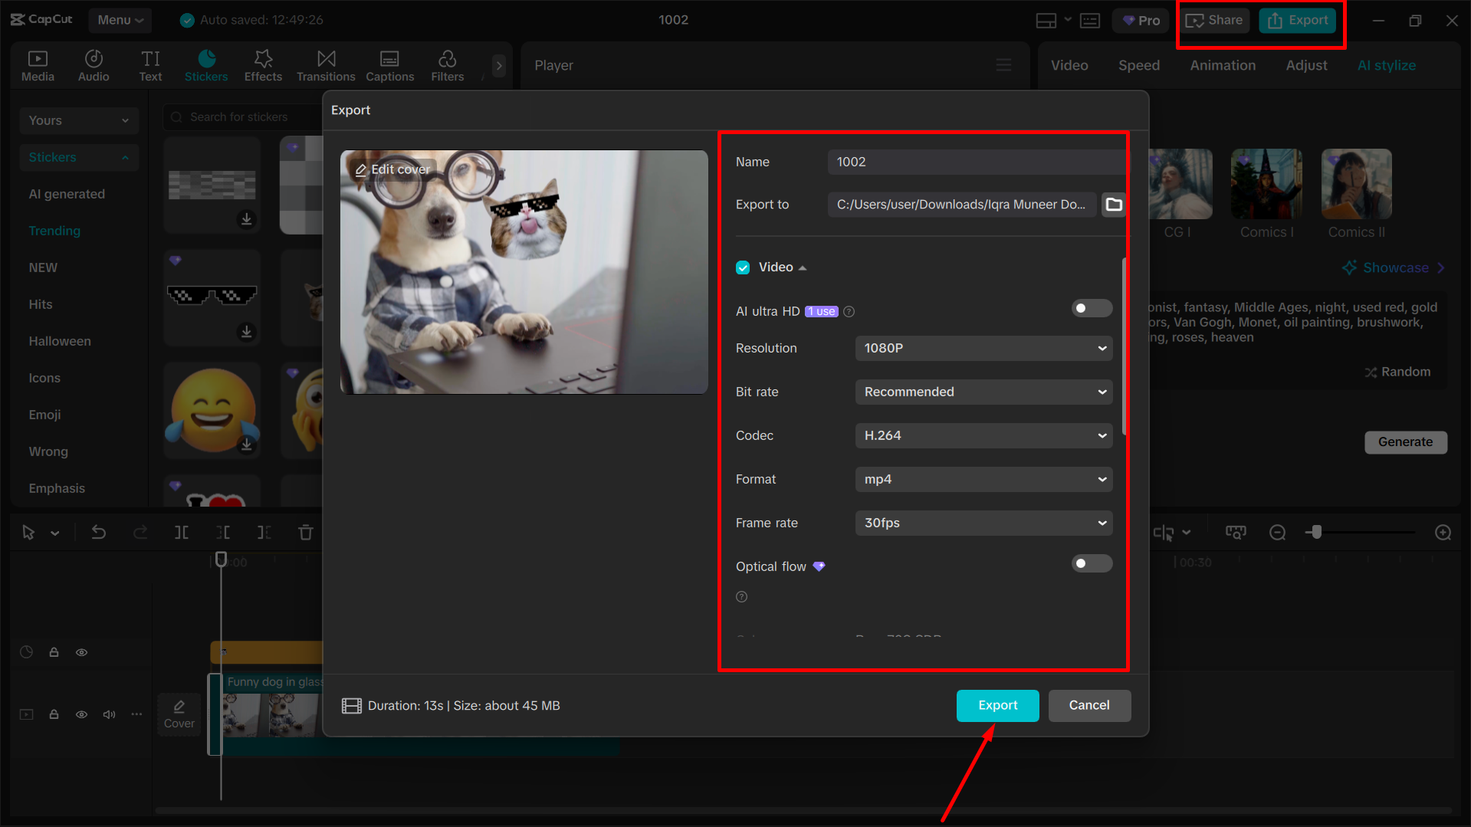This screenshot has height=827, width=1471.
Task: Enable the AI ultra HD toggle
Action: (1091, 308)
